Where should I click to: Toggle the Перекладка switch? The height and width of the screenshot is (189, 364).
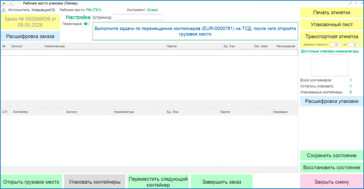pyautogui.click(x=87, y=23)
